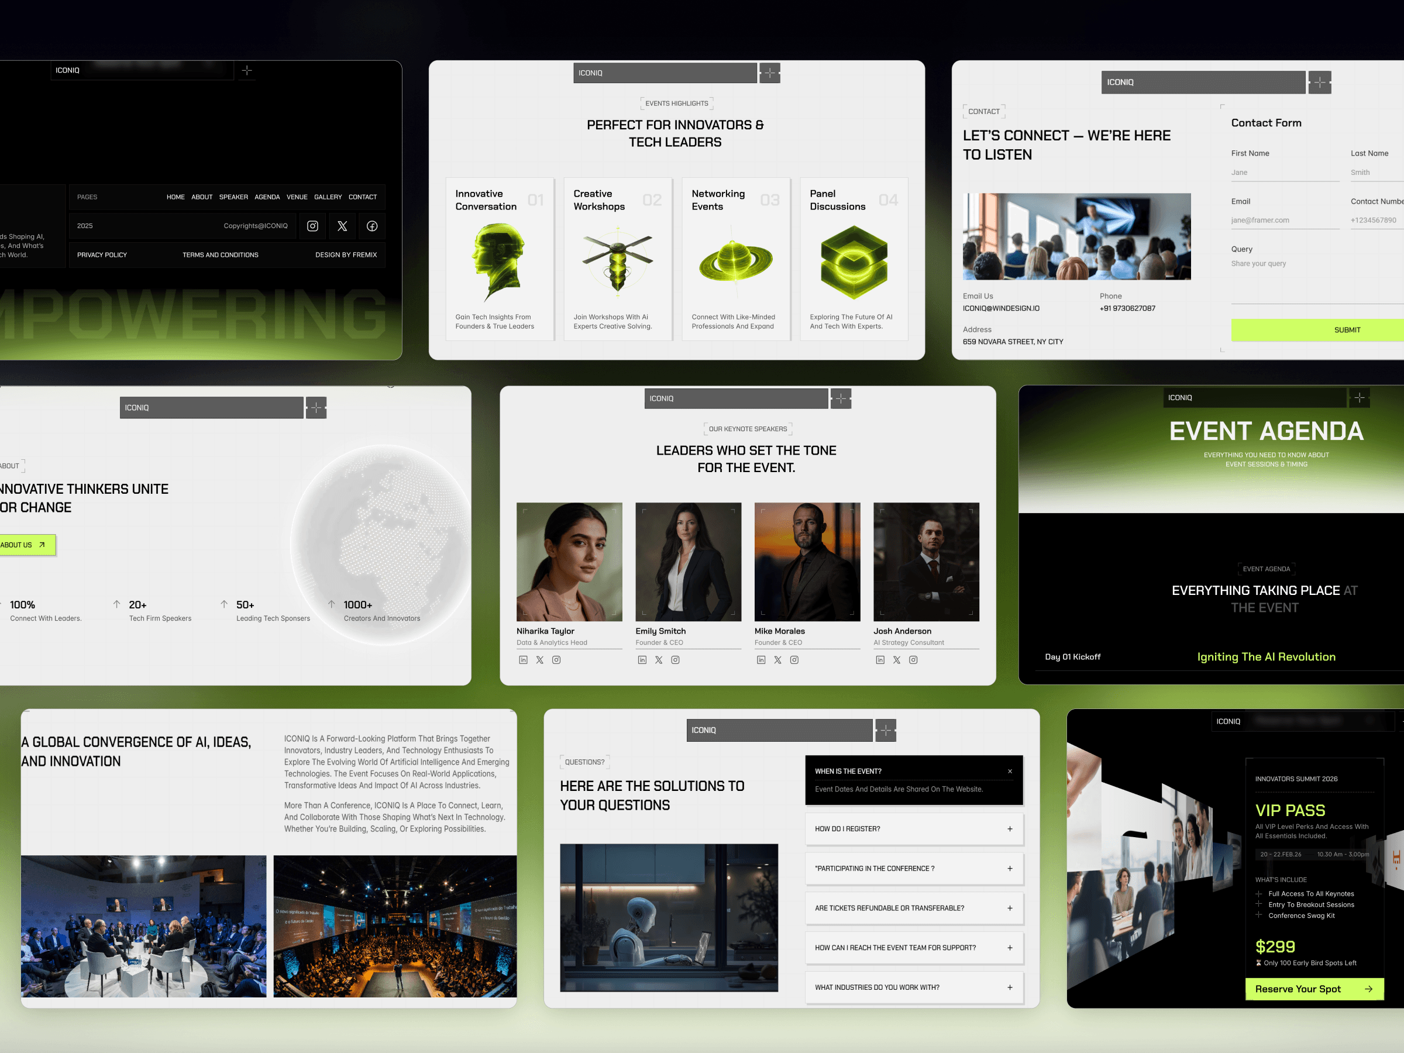Click the First Name input field
Viewport: 1404px width, 1053px height.
(1284, 173)
